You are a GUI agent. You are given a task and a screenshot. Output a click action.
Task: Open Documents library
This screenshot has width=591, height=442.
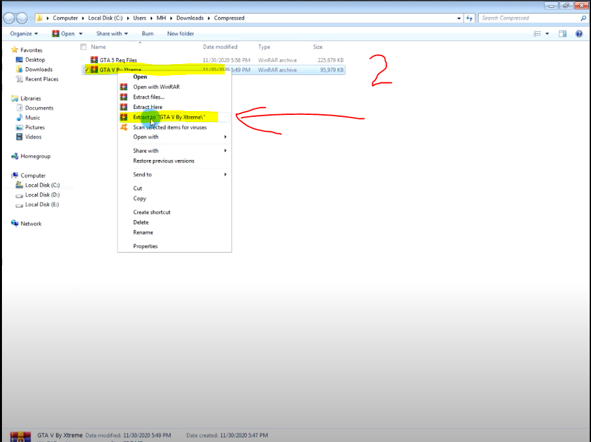tap(39, 108)
